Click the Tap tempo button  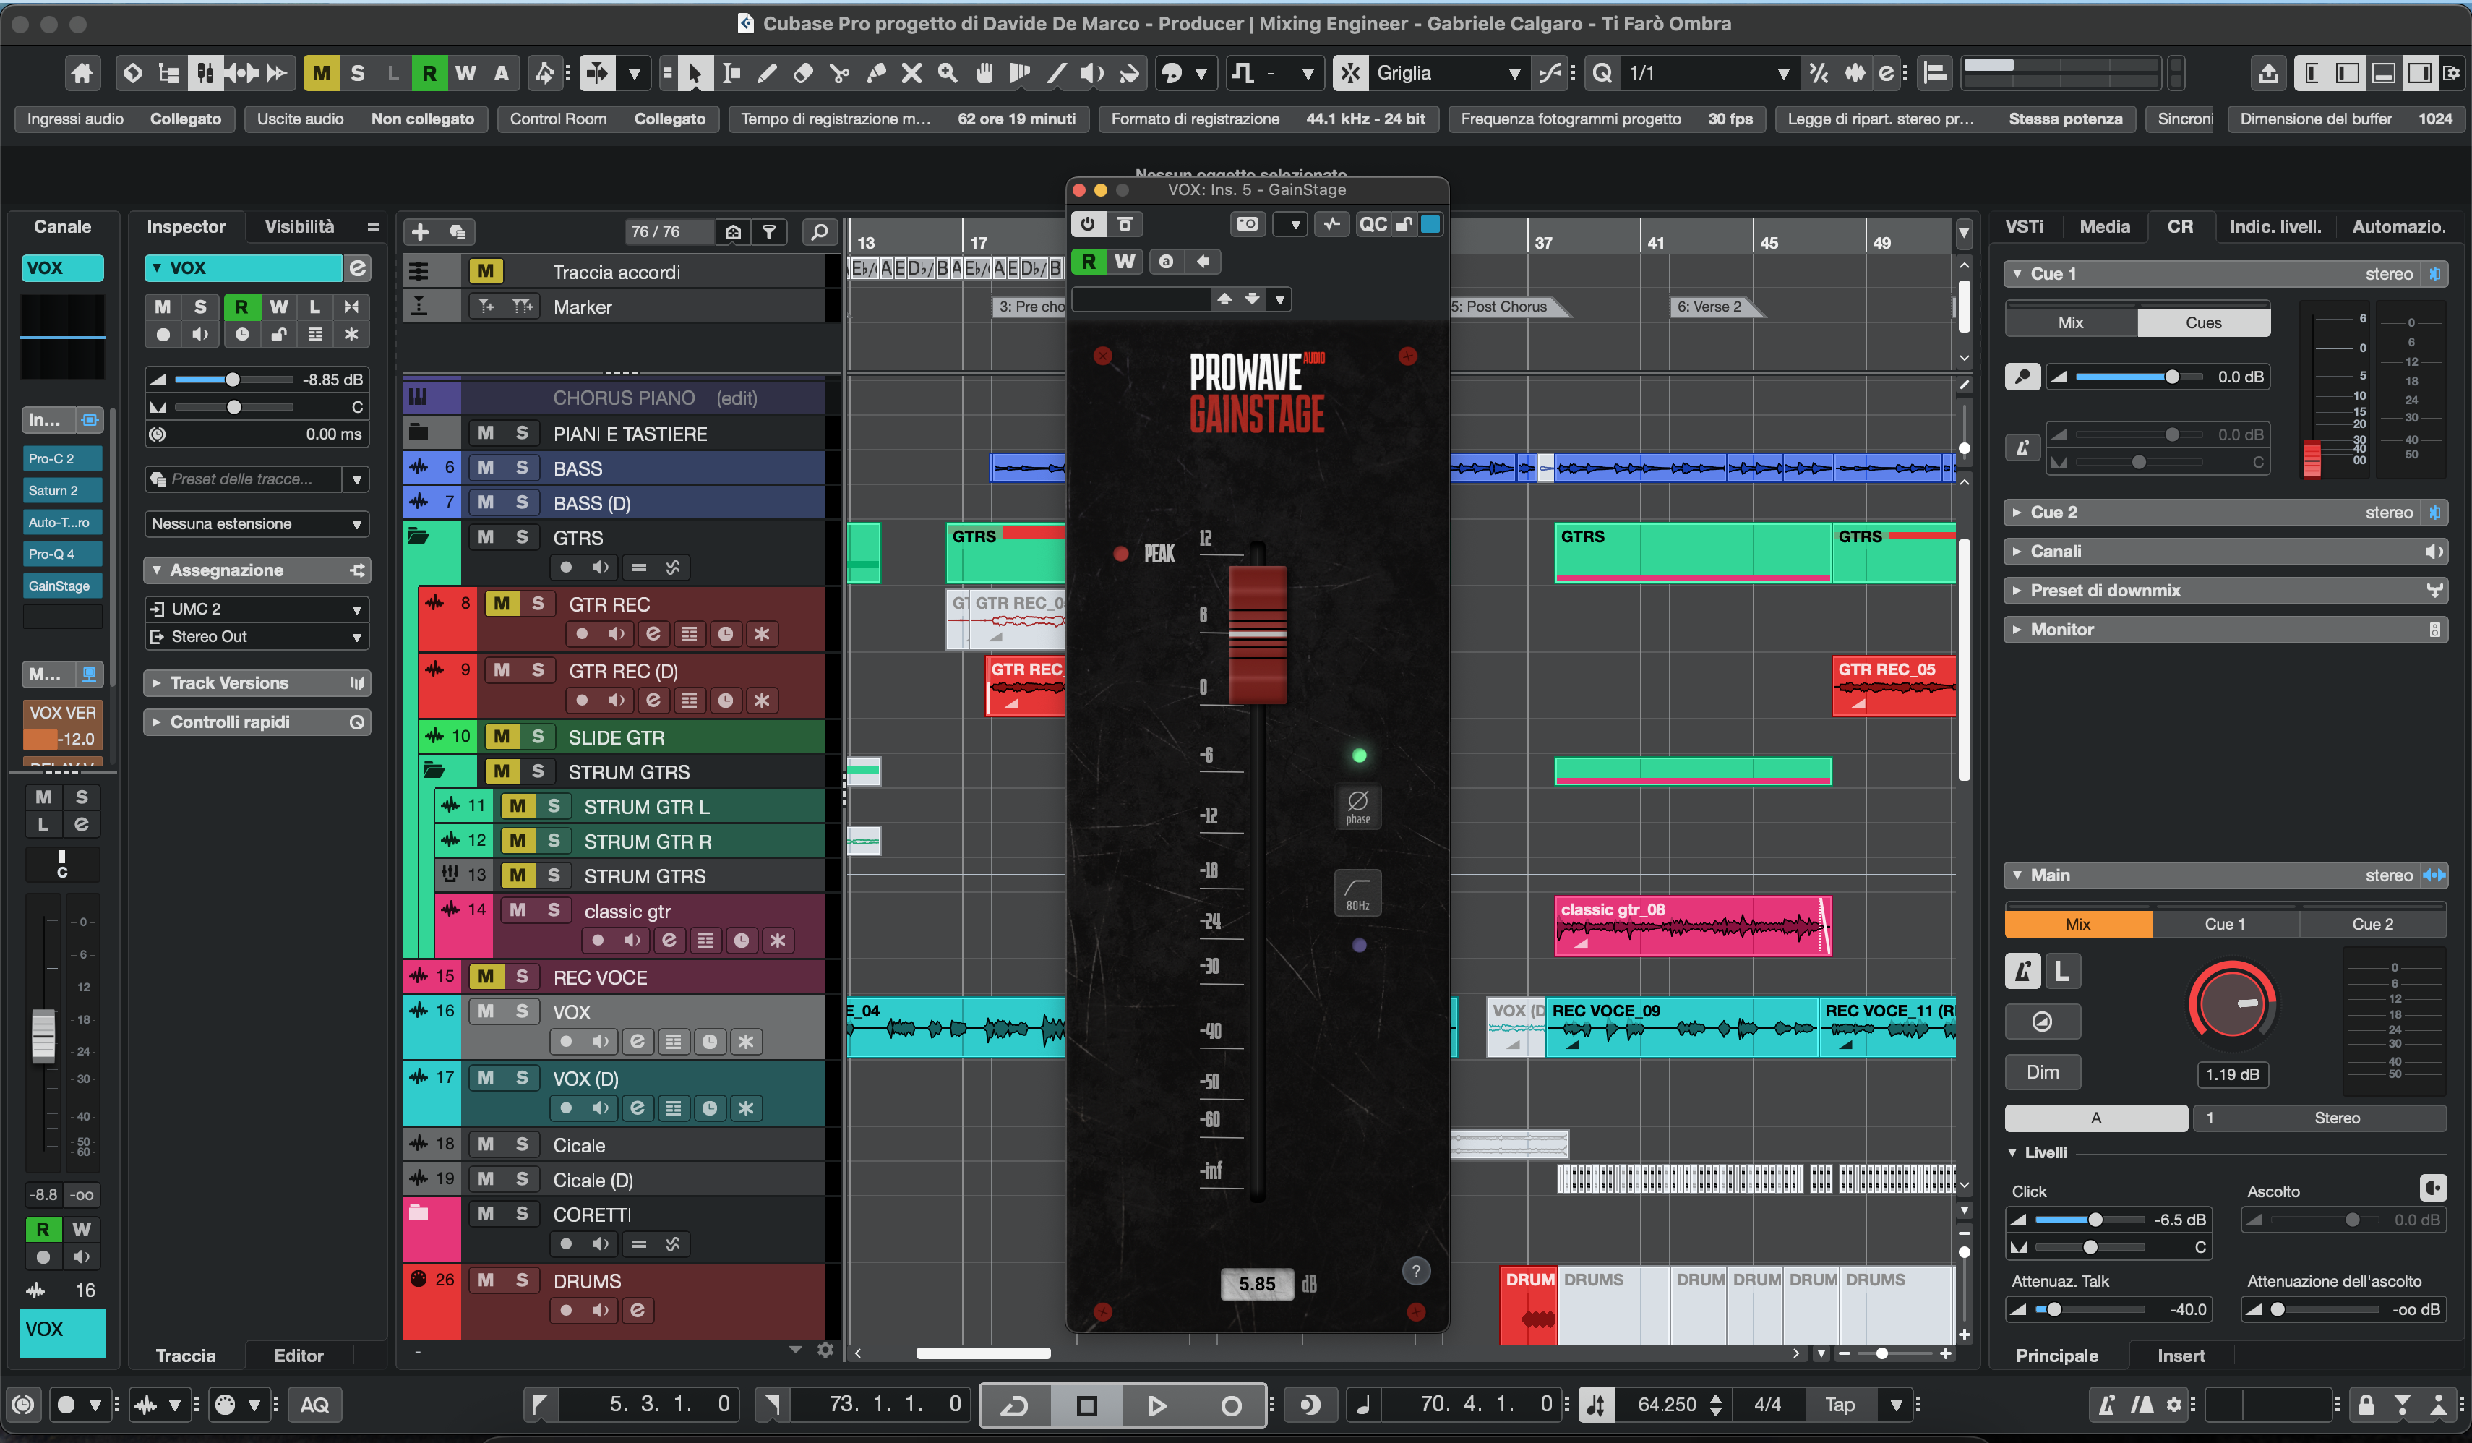1840,1405
